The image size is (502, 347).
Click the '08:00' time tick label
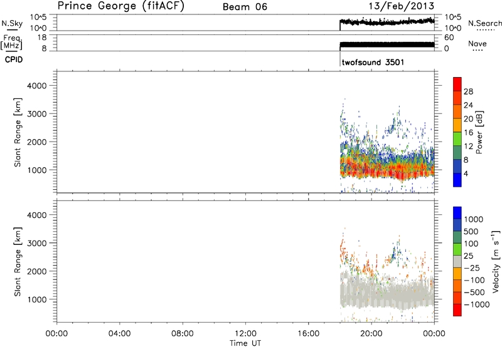point(182,334)
